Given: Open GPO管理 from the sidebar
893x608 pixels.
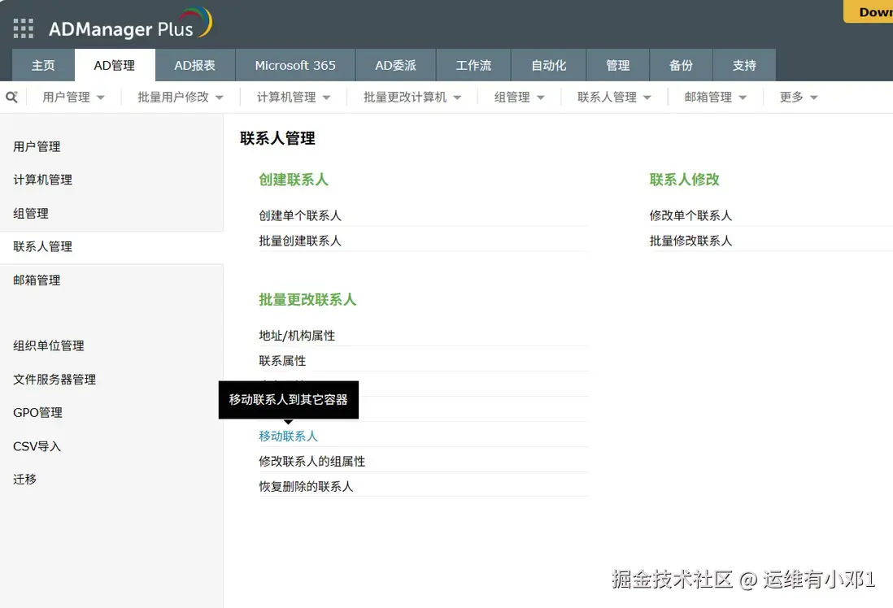Looking at the screenshot, I should click(37, 412).
